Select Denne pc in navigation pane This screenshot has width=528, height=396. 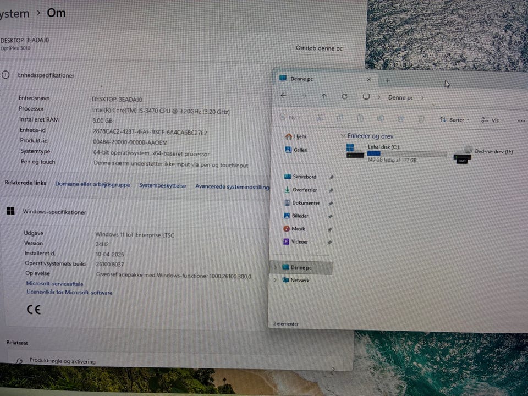tap(301, 267)
